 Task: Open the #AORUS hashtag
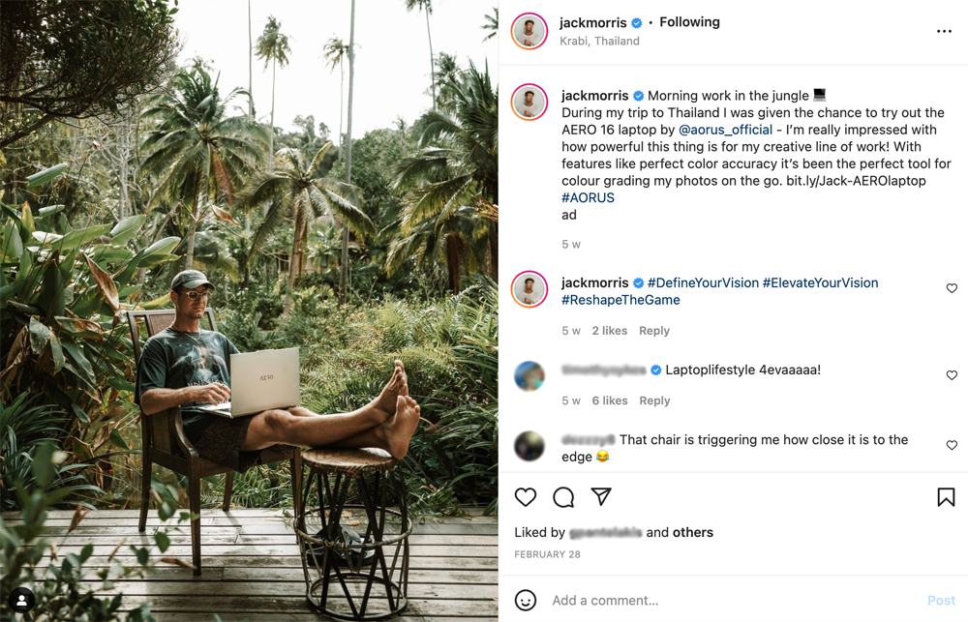click(588, 197)
